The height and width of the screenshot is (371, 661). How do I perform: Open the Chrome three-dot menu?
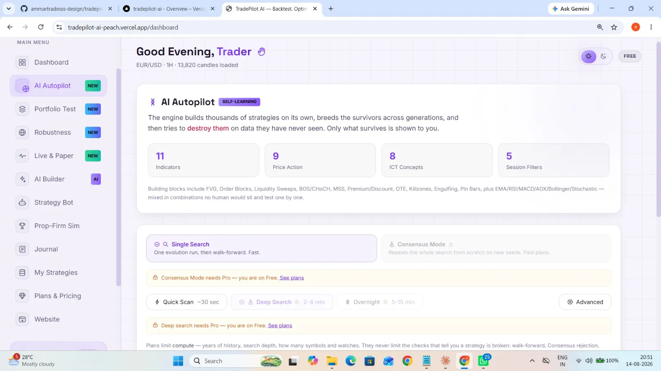[x=651, y=27]
